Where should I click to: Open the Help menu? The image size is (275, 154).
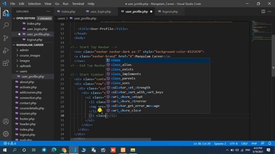[91, 4]
